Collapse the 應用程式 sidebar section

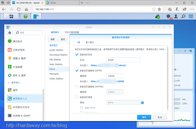[9, 83]
